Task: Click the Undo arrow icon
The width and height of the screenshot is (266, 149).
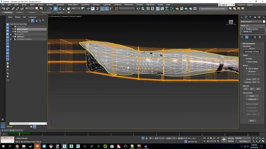Action: [x=3, y=9]
